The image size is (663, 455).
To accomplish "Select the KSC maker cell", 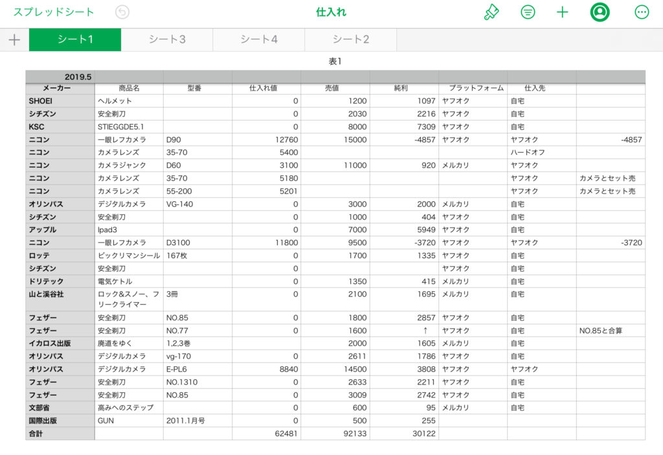I will [60, 127].
